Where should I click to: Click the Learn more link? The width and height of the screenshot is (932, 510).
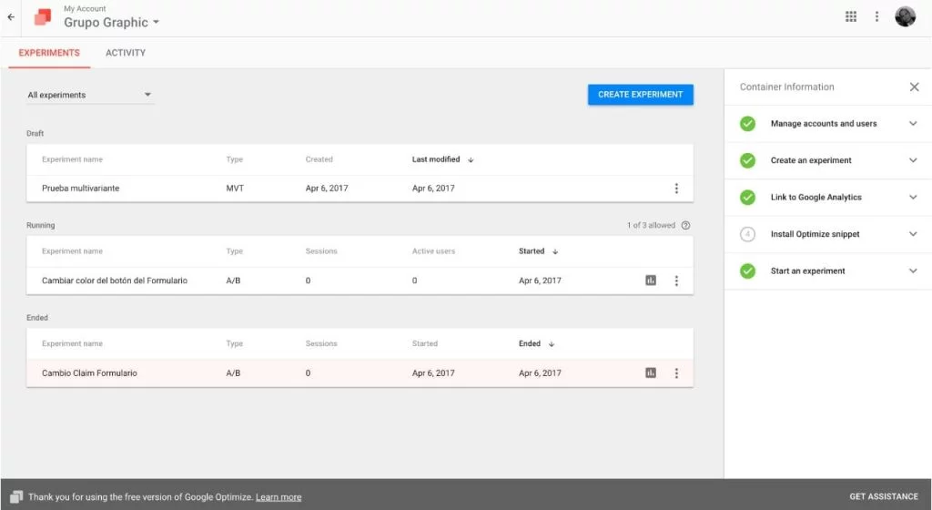tap(279, 497)
